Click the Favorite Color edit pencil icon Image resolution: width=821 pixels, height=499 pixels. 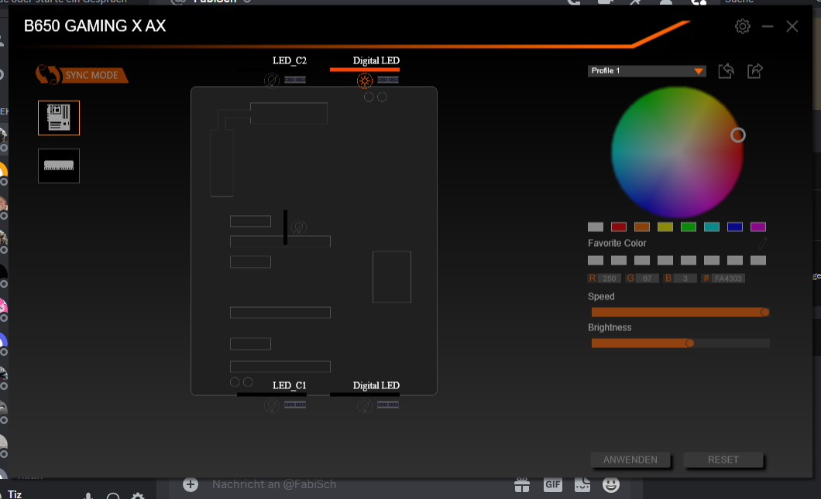pos(762,243)
